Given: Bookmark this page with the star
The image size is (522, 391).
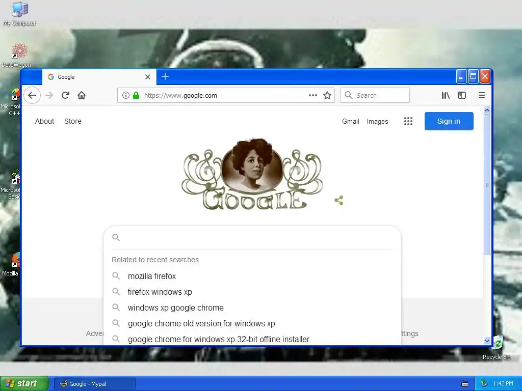Looking at the screenshot, I should (x=327, y=95).
